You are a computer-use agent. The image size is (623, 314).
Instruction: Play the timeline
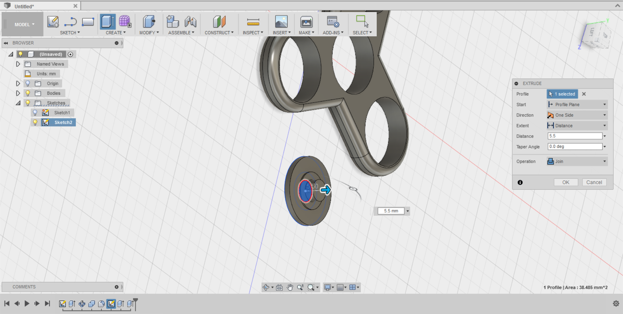pyautogui.click(x=27, y=304)
